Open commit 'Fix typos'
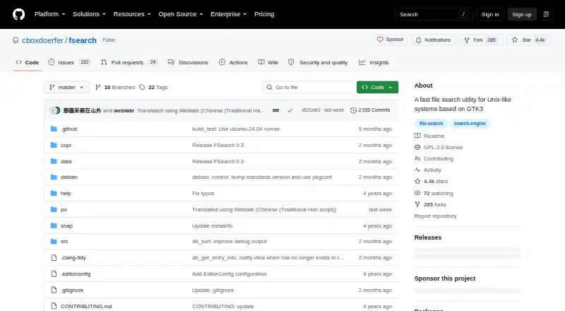The image size is (565, 311). [203, 194]
